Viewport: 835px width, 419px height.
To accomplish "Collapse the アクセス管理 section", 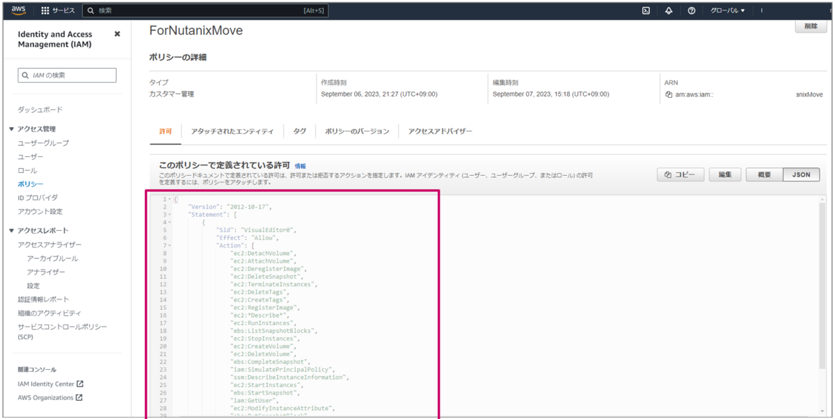I will click(x=11, y=129).
